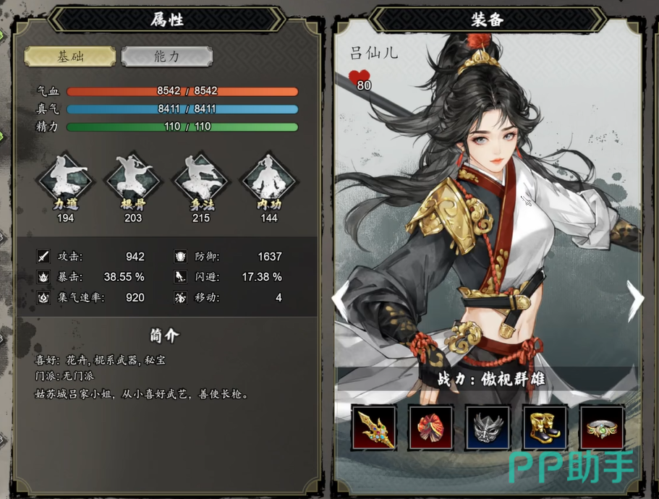Click the 精力 green stamina bar

coord(182,127)
